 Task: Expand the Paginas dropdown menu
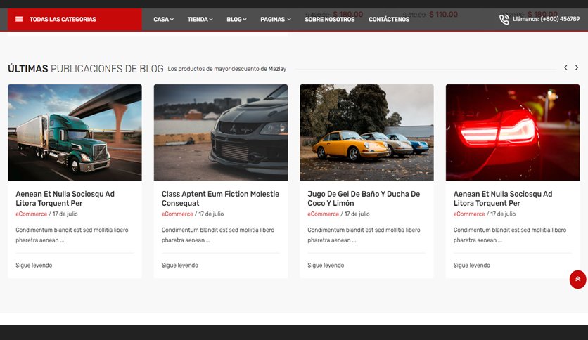click(276, 19)
